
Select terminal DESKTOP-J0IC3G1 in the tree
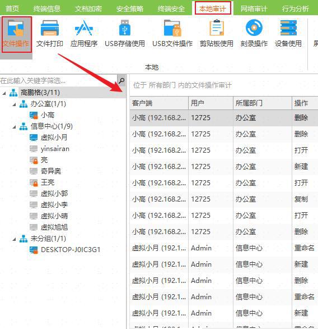pos(71,250)
